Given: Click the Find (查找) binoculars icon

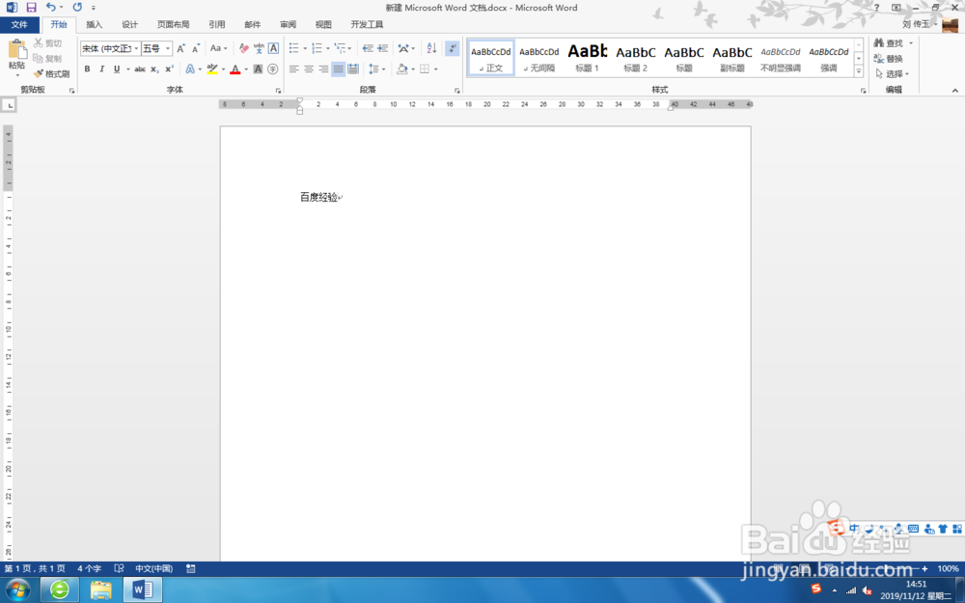Looking at the screenshot, I should point(879,42).
